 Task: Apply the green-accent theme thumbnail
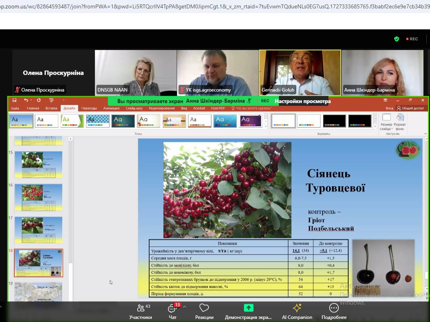coord(72,121)
